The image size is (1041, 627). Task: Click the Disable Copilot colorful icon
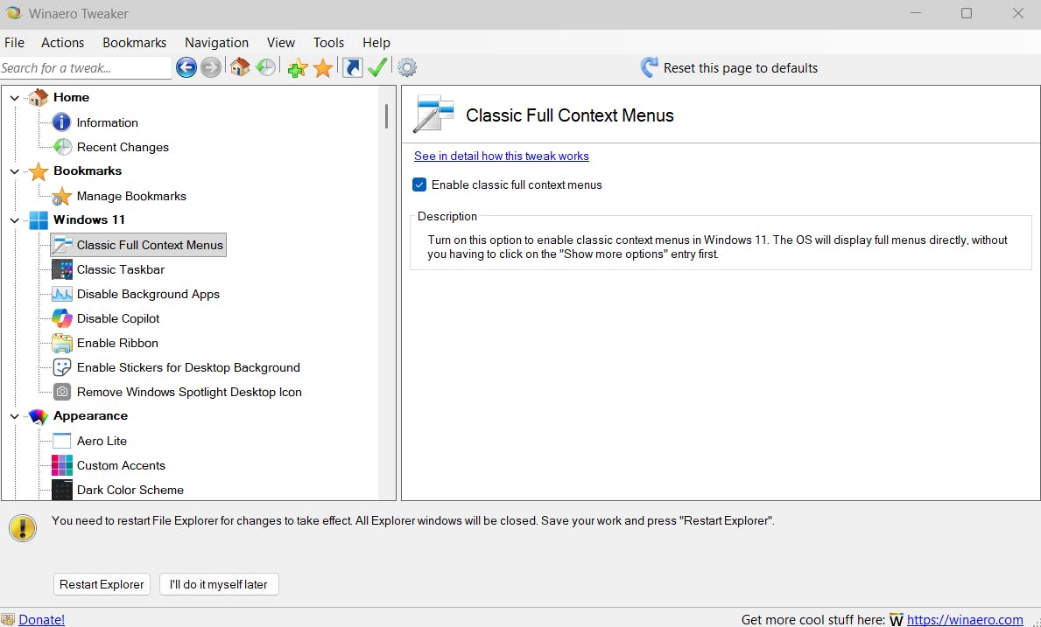tap(62, 318)
